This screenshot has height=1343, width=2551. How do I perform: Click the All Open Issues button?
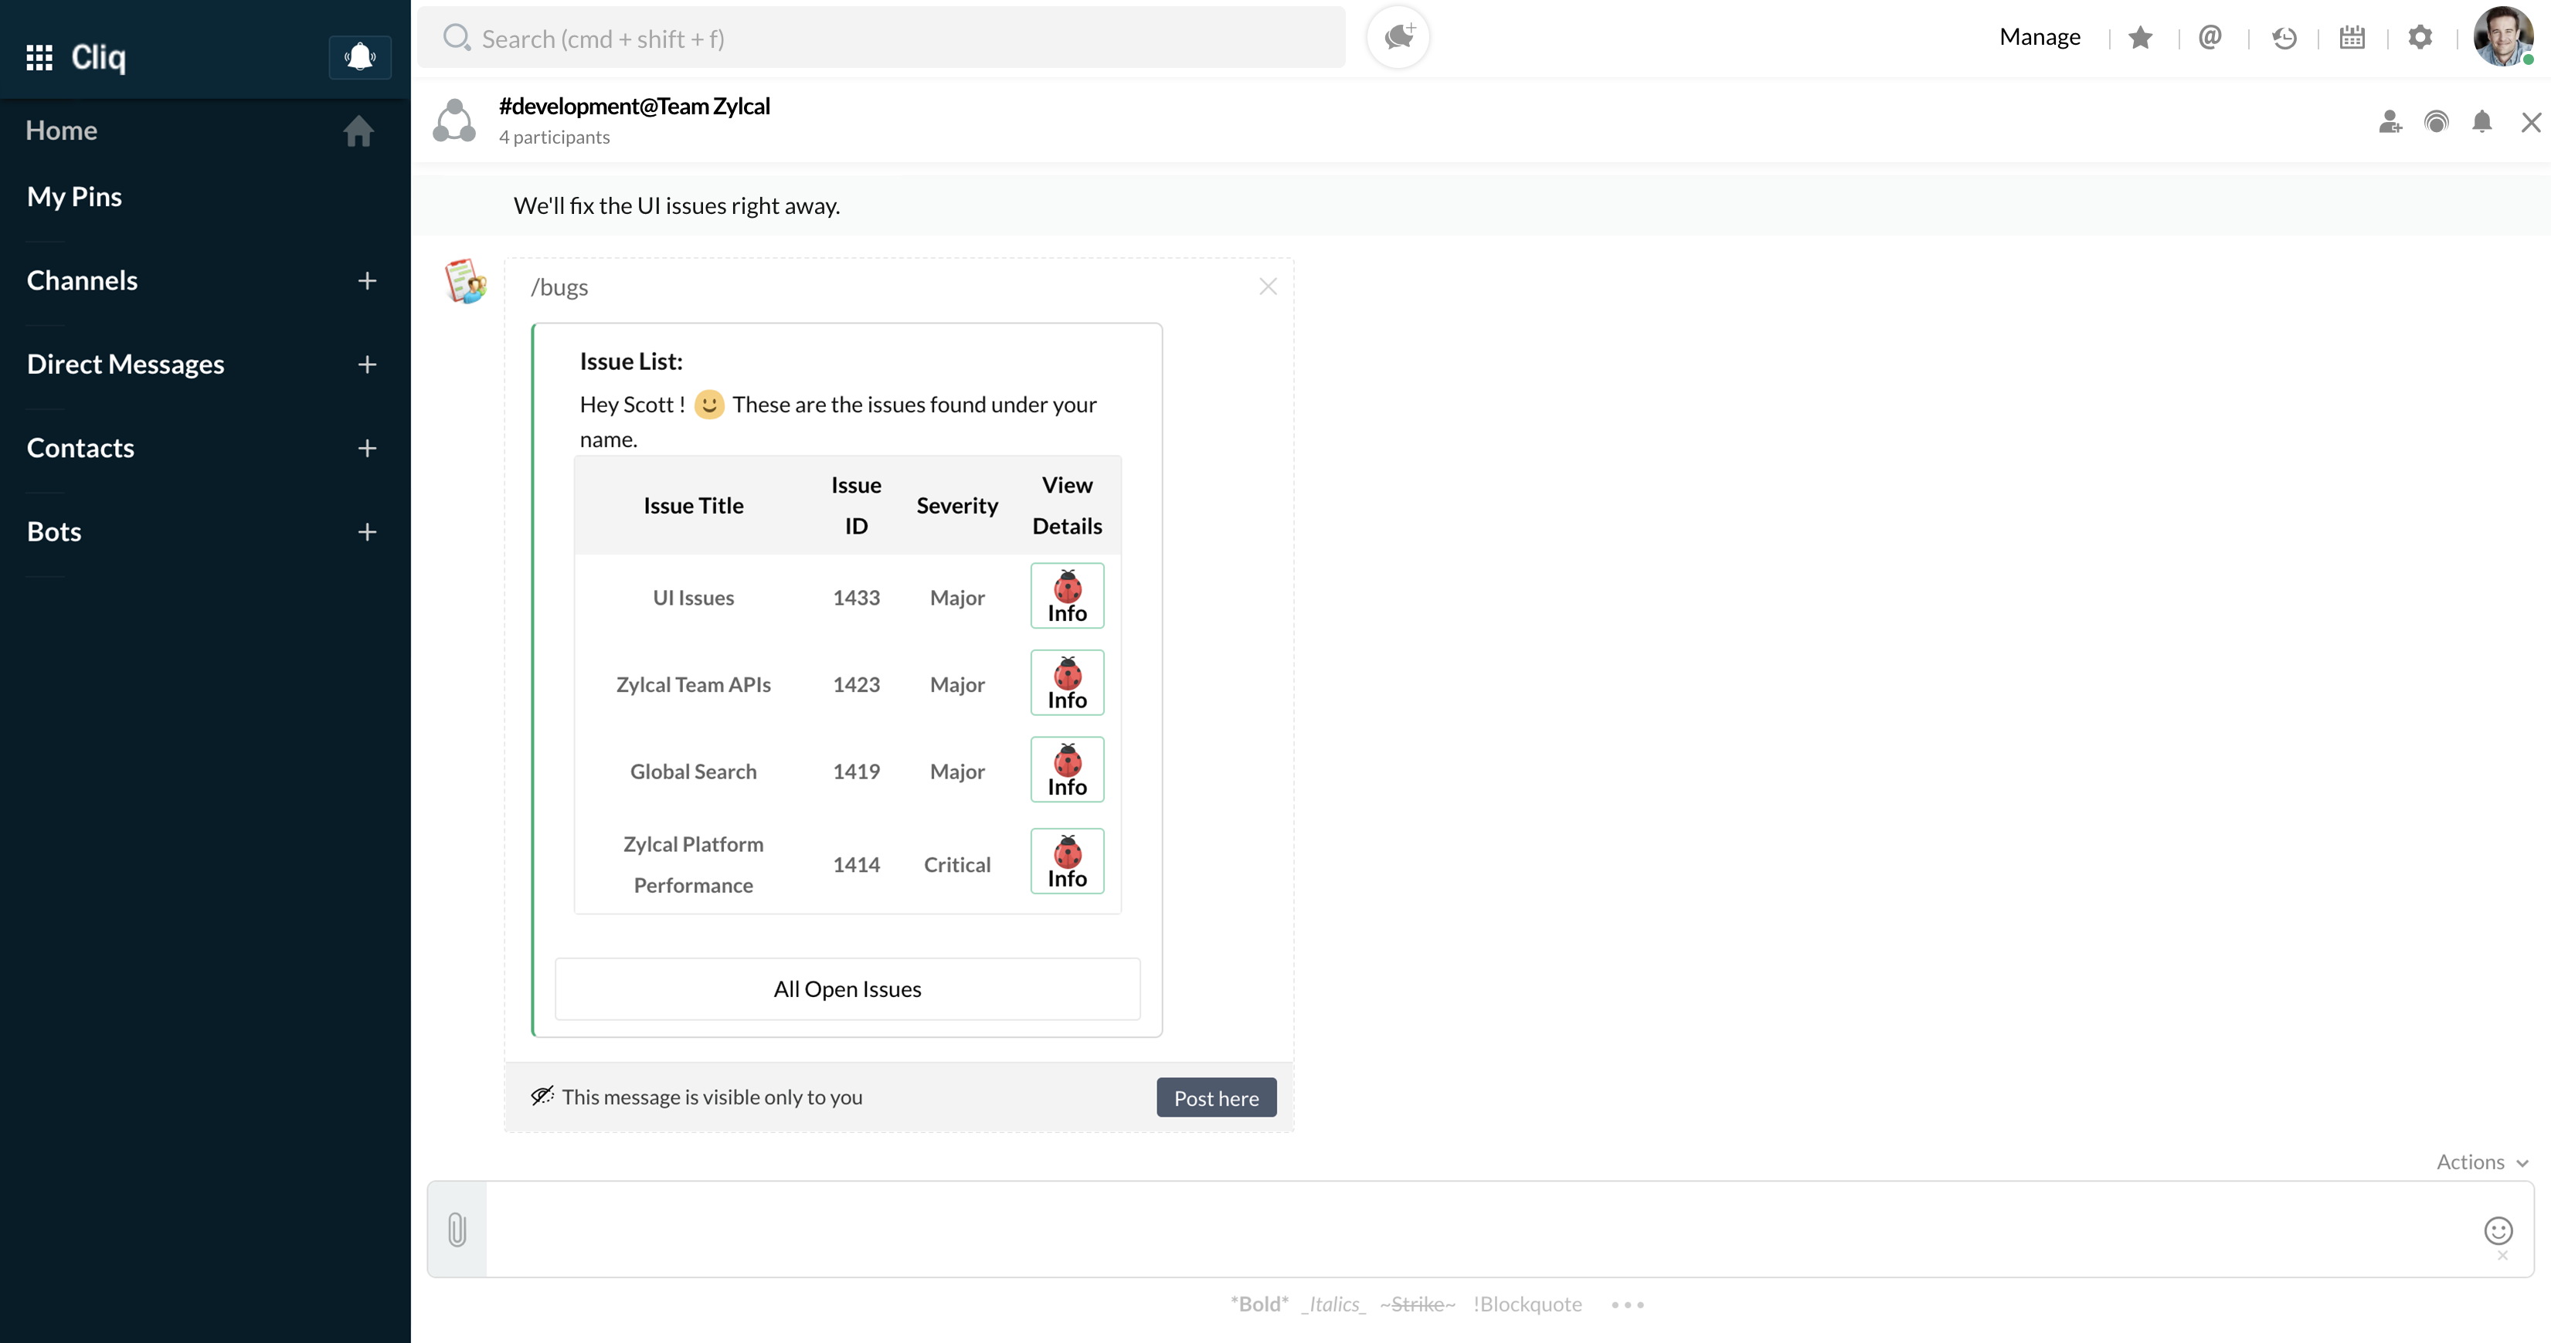click(x=847, y=988)
